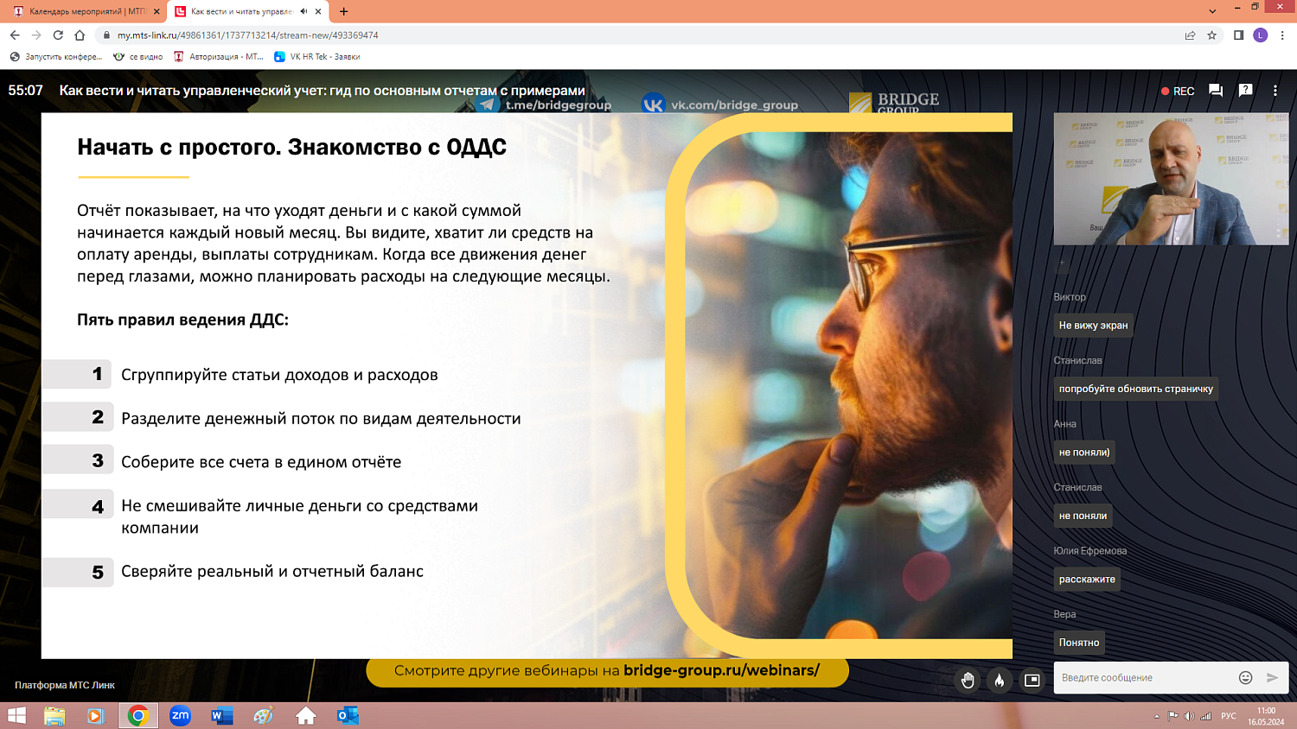Open the Chrome share page icon

pyautogui.click(x=1190, y=35)
